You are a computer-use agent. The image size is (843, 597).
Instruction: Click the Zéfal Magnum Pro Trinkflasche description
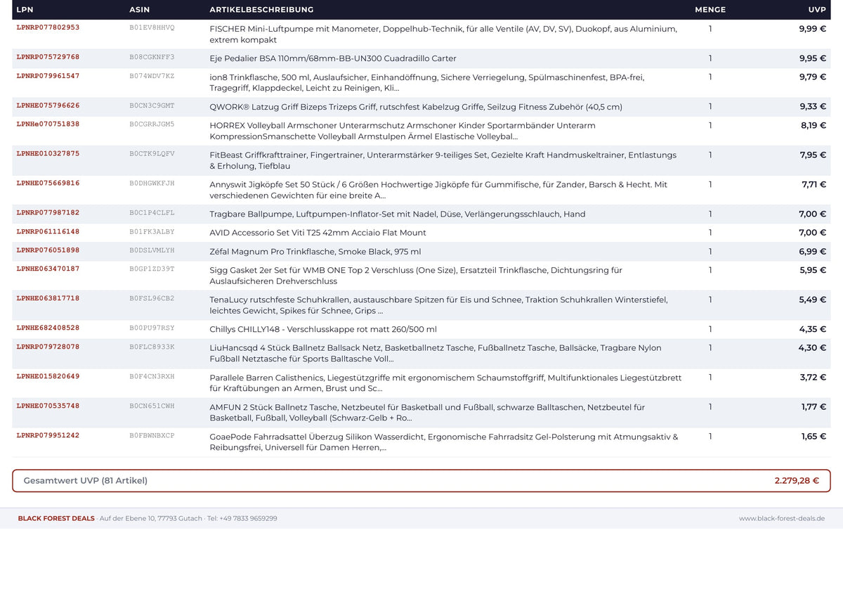tap(315, 252)
